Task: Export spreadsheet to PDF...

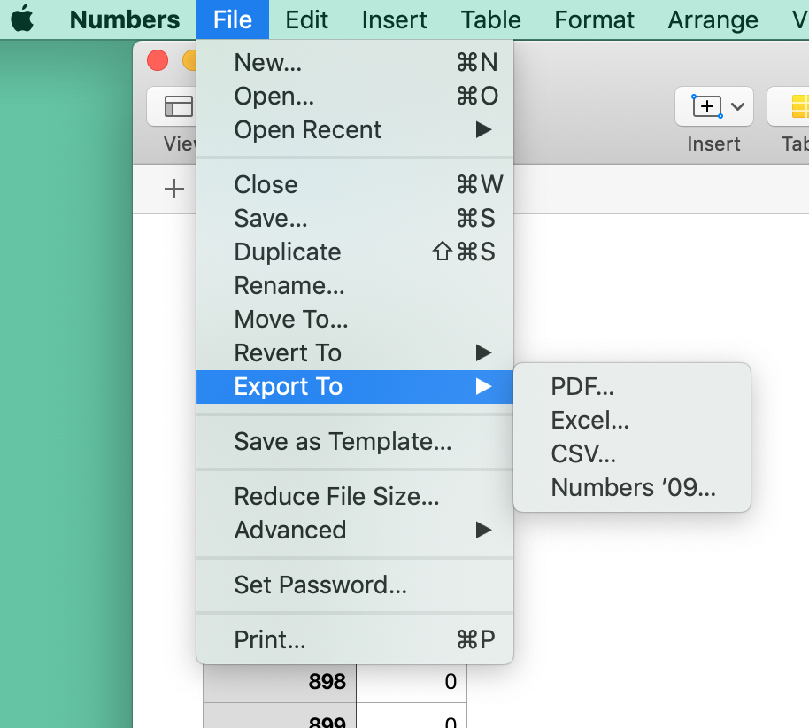Action: (x=632, y=387)
